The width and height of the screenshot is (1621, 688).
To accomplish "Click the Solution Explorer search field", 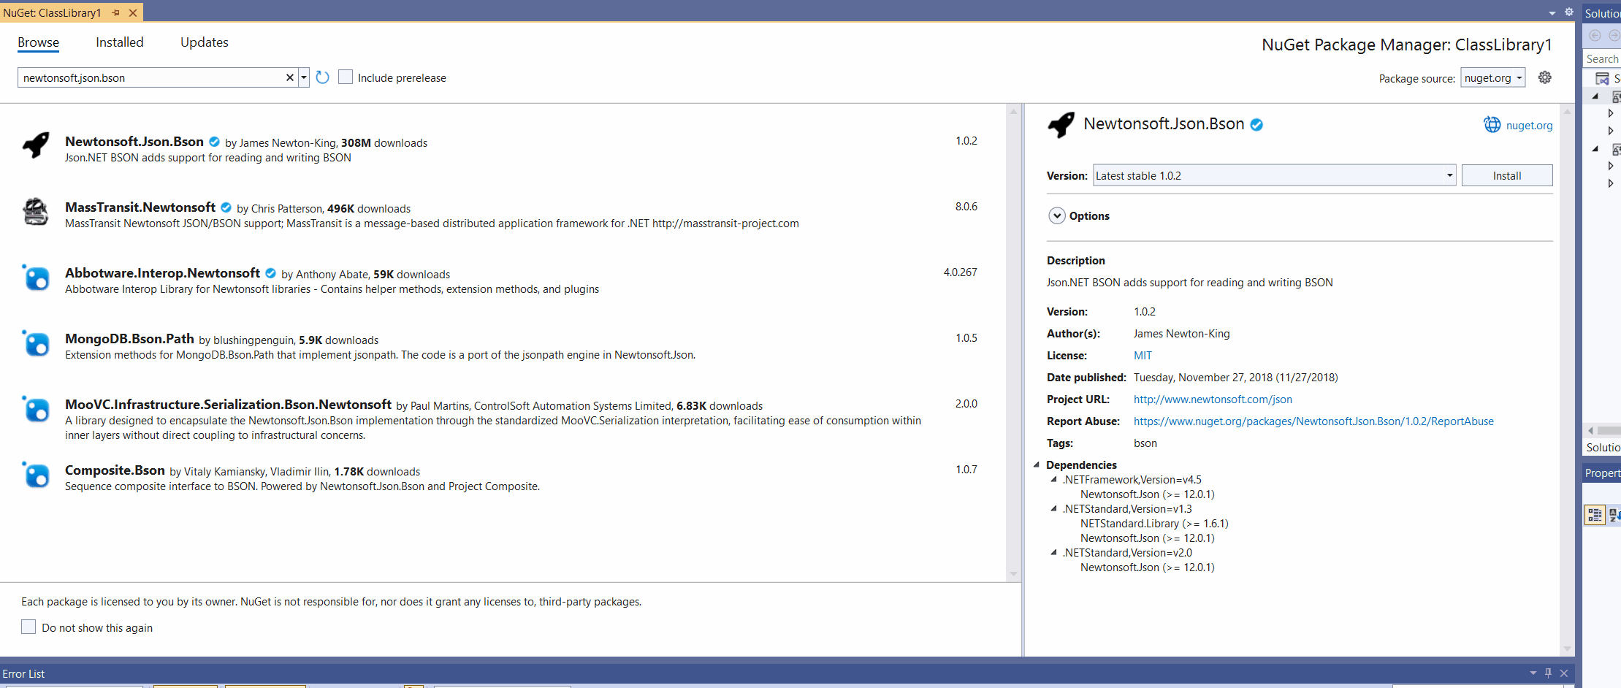I will pyautogui.click(x=1603, y=58).
